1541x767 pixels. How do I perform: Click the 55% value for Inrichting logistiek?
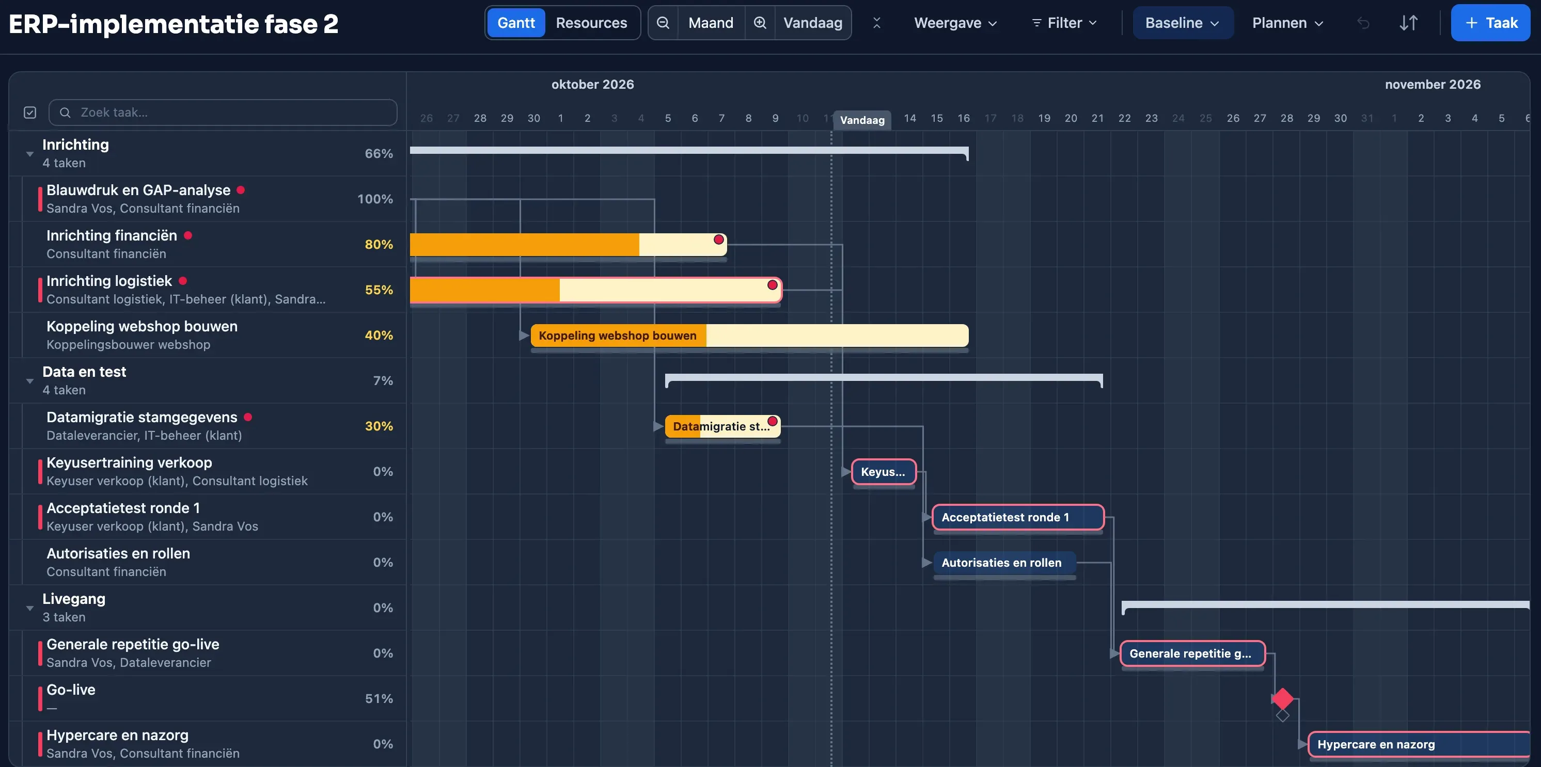379,290
